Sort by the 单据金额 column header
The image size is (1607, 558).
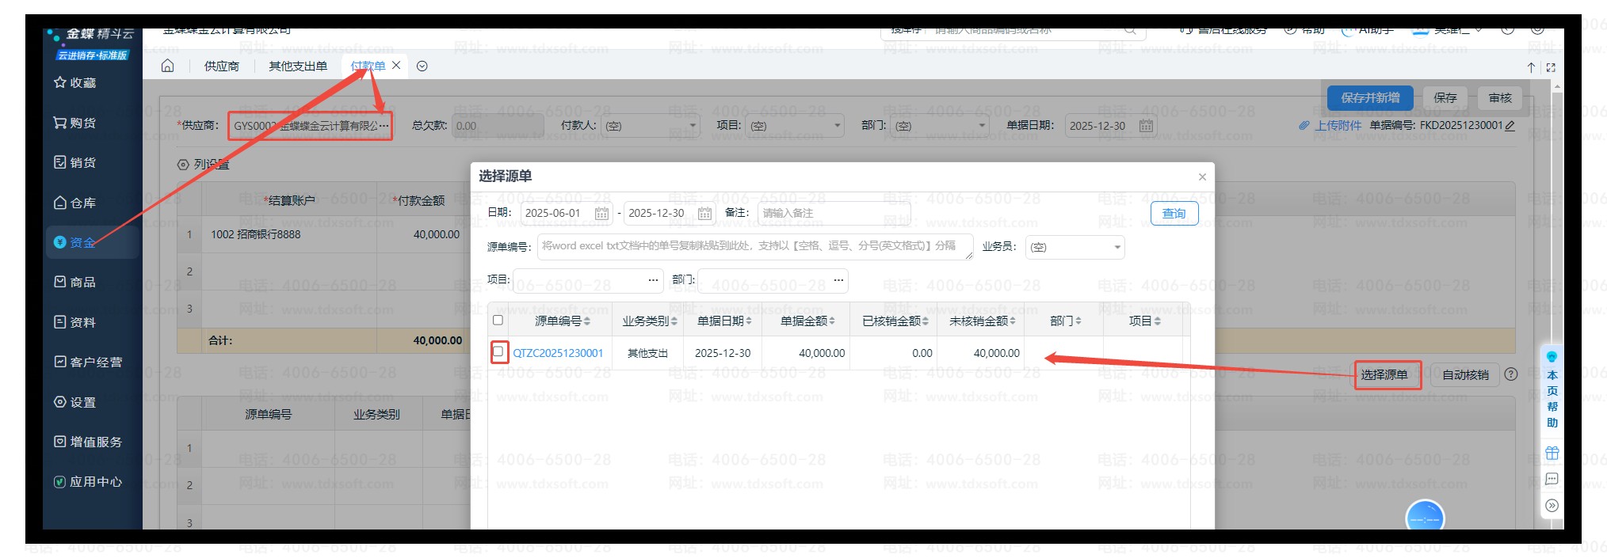tap(807, 321)
